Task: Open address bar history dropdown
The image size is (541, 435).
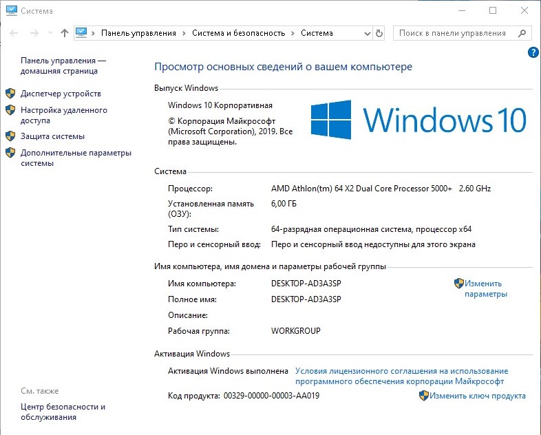Action: [x=368, y=34]
